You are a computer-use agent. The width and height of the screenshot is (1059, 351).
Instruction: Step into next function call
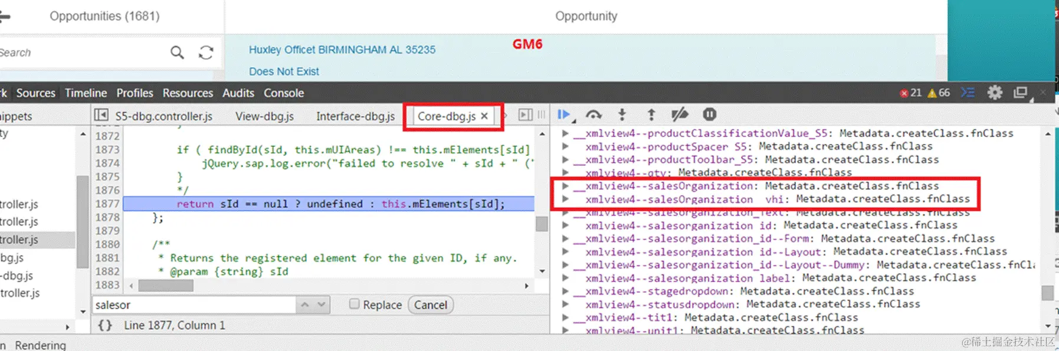click(622, 114)
